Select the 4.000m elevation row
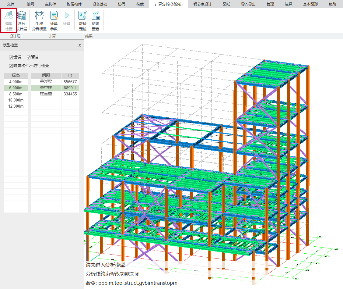This screenshot has height=289, width=343. [x=16, y=82]
